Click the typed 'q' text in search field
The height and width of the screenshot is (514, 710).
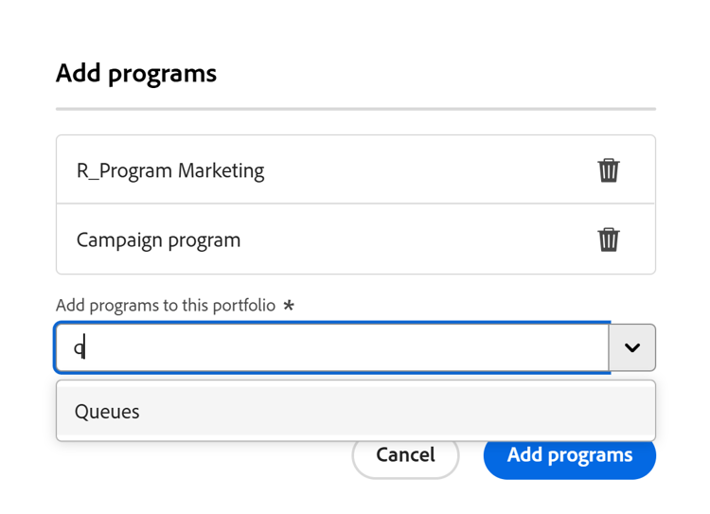click(x=80, y=348)
